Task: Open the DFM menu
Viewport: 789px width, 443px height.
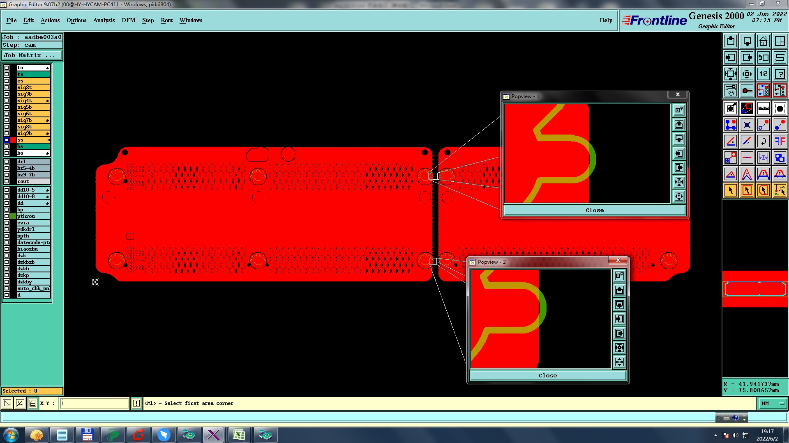Action: click(x=128, y=20)
